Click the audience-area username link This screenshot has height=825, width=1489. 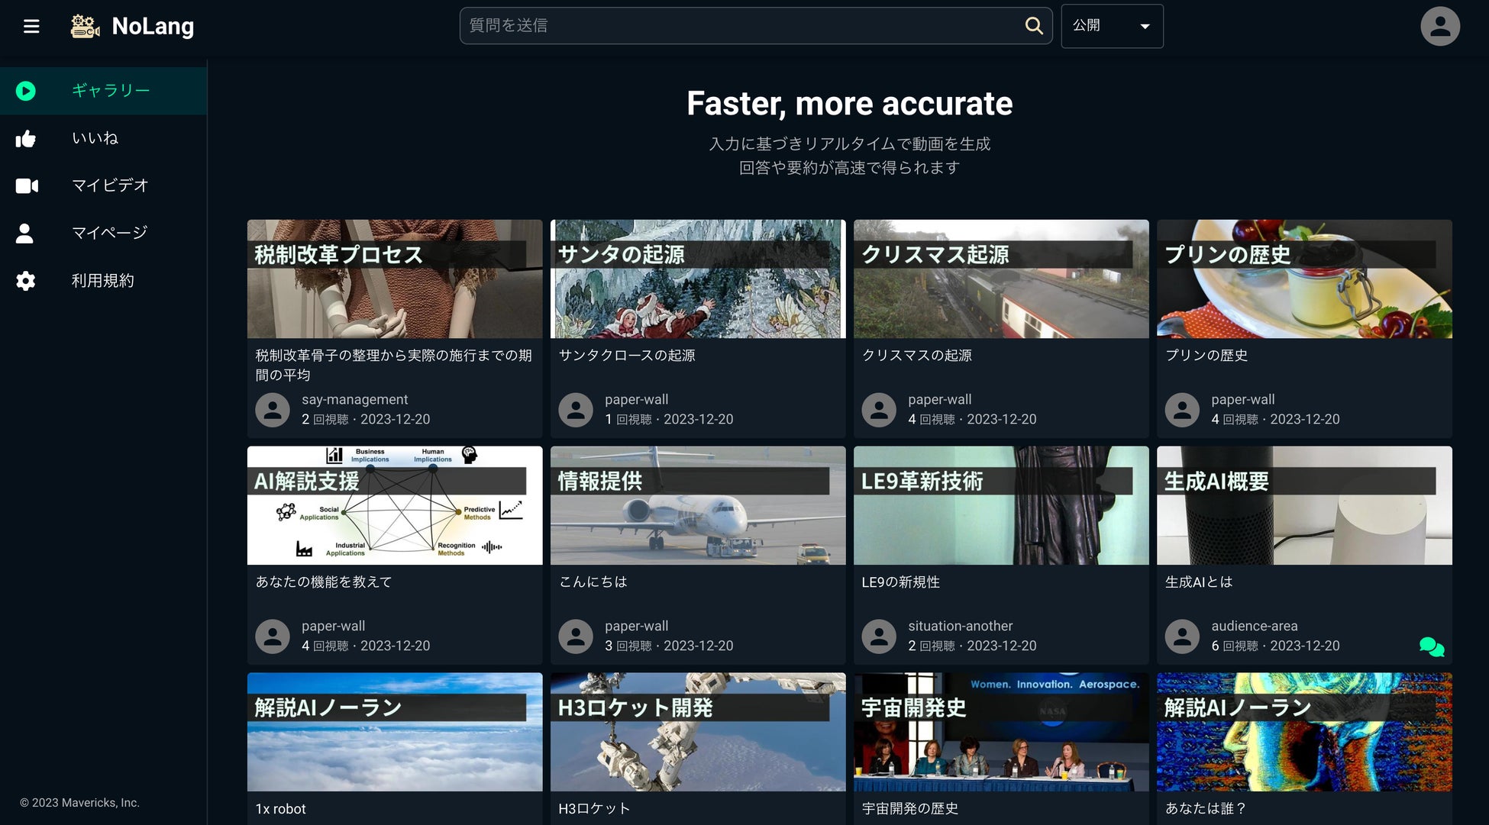1254,626
